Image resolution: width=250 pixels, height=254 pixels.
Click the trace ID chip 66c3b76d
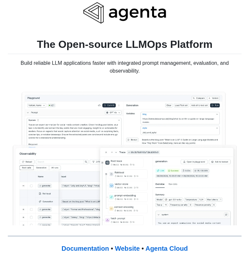[x=143, y=152]
